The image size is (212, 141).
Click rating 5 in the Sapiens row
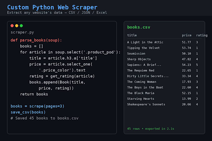click(x=197, y=65)
